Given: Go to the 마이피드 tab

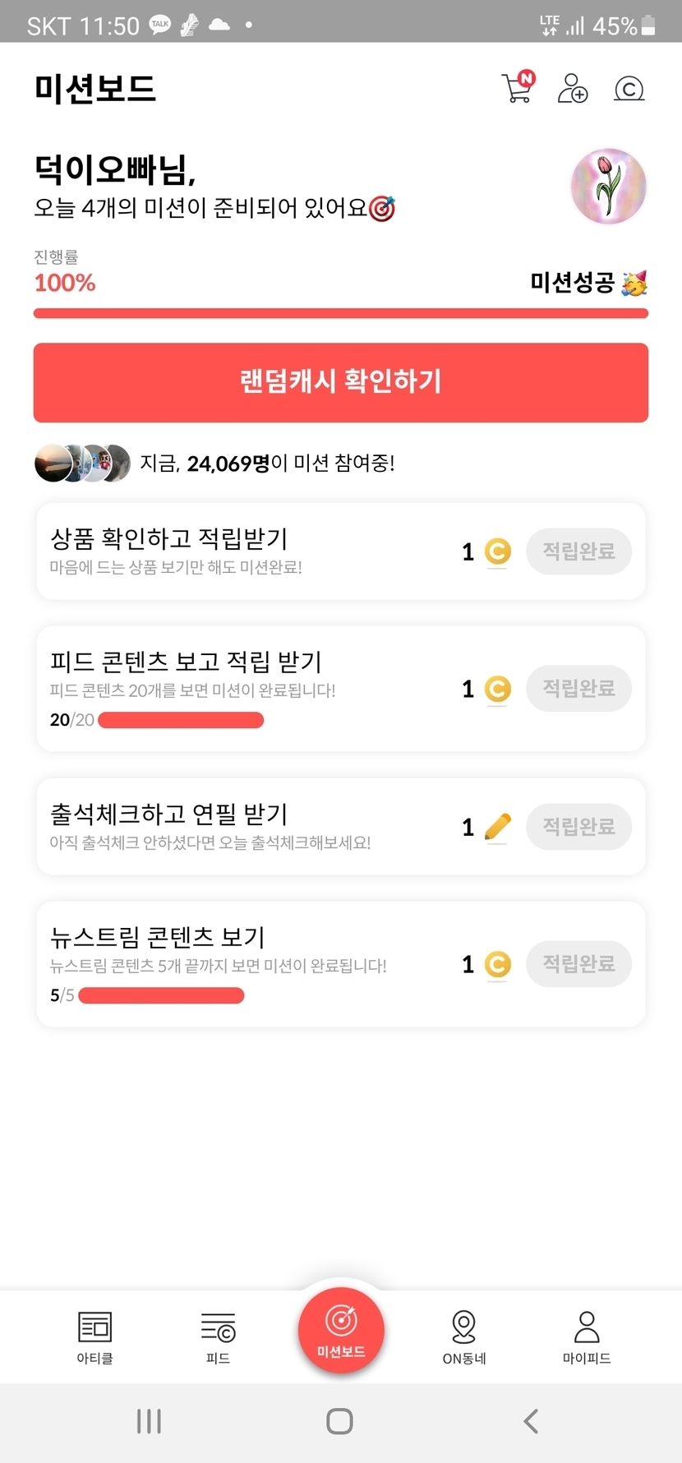Looking at the screenshot, I should pos(587,1337).
